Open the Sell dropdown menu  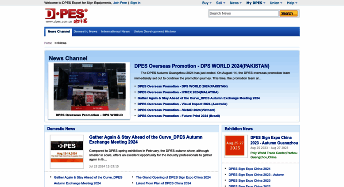(220, 3)
